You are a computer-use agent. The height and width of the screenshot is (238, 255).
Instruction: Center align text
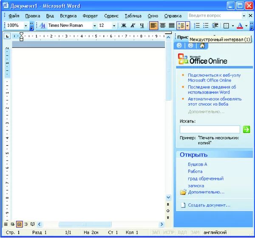click(163, 26)
